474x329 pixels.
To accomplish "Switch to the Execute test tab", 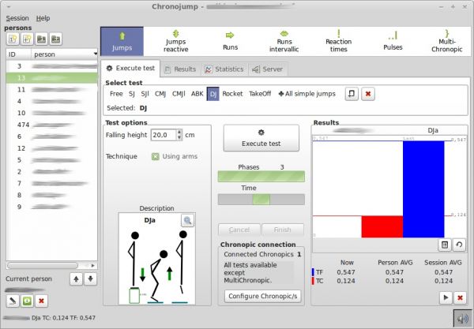I will tap(130, 68).
